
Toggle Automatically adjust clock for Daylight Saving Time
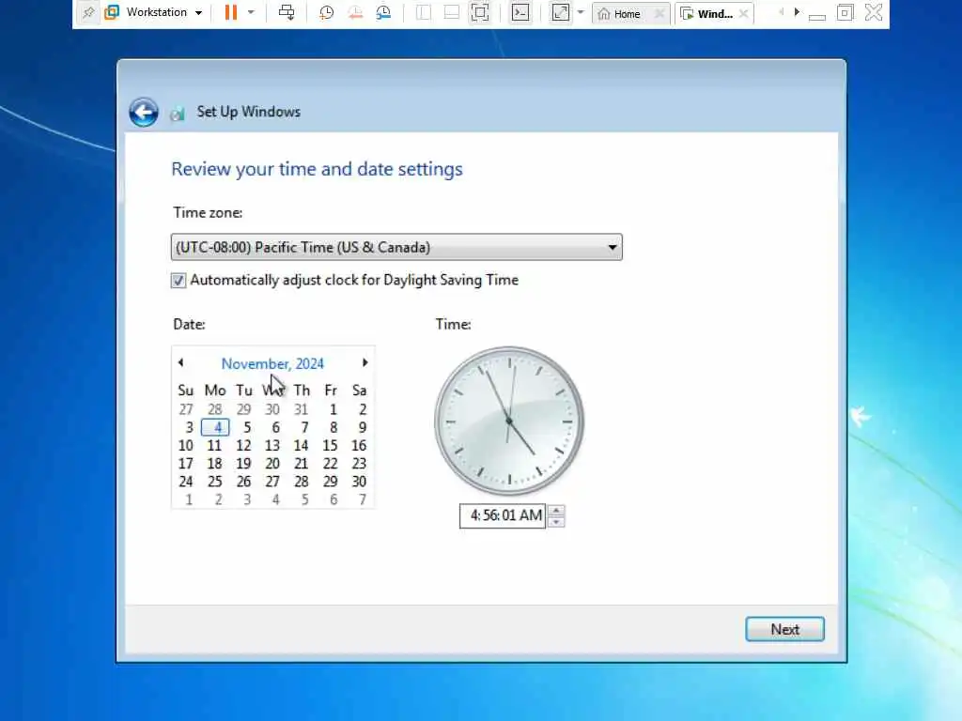pos(178,280)
